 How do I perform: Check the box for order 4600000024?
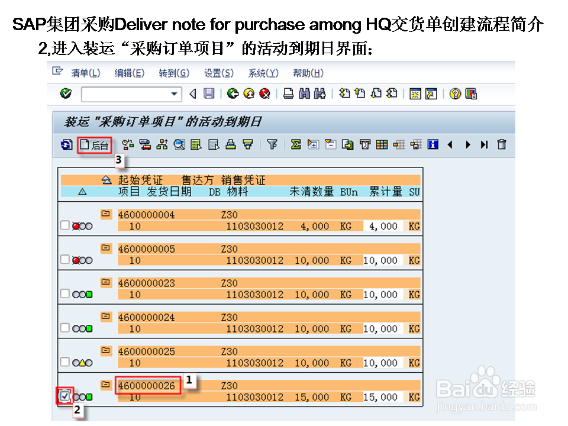[65, 327]
